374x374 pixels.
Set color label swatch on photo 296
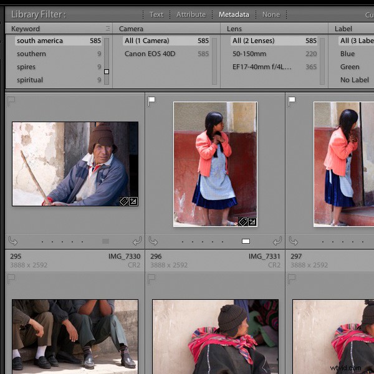(246, 241)
